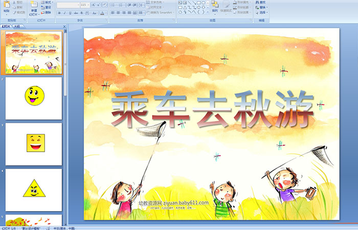The image size is (358, 230).
Task: Click the Bullets list icon
Action: click(113, 5)
